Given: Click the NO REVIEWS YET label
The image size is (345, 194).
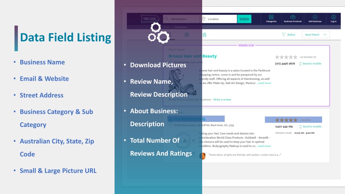Looking at the screenshot, I should [308, 57].
